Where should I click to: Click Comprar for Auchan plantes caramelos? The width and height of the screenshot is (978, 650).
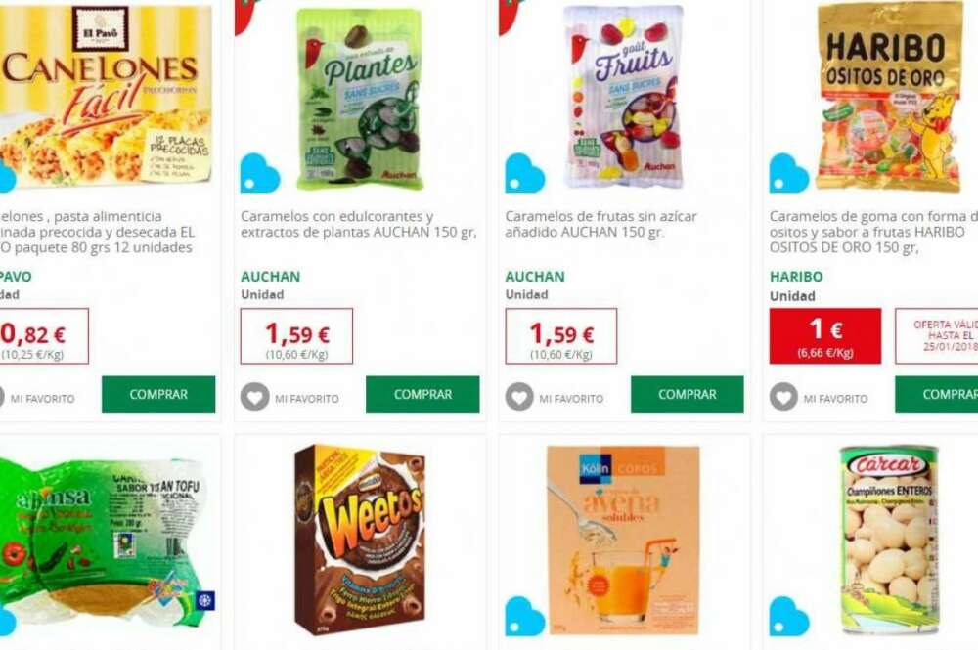(x=422, y=395)
